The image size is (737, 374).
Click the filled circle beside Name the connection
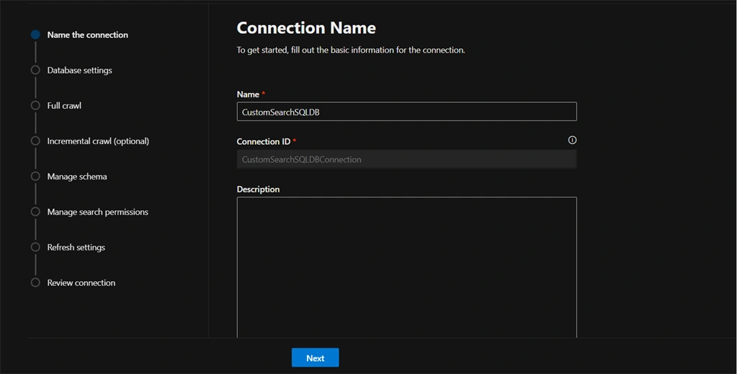(x=35, y=35)
